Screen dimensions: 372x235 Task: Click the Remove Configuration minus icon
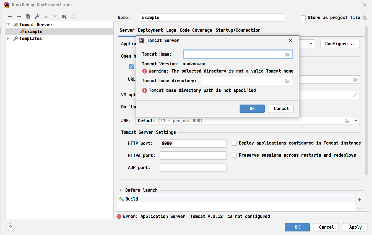[x=19, y=17]
